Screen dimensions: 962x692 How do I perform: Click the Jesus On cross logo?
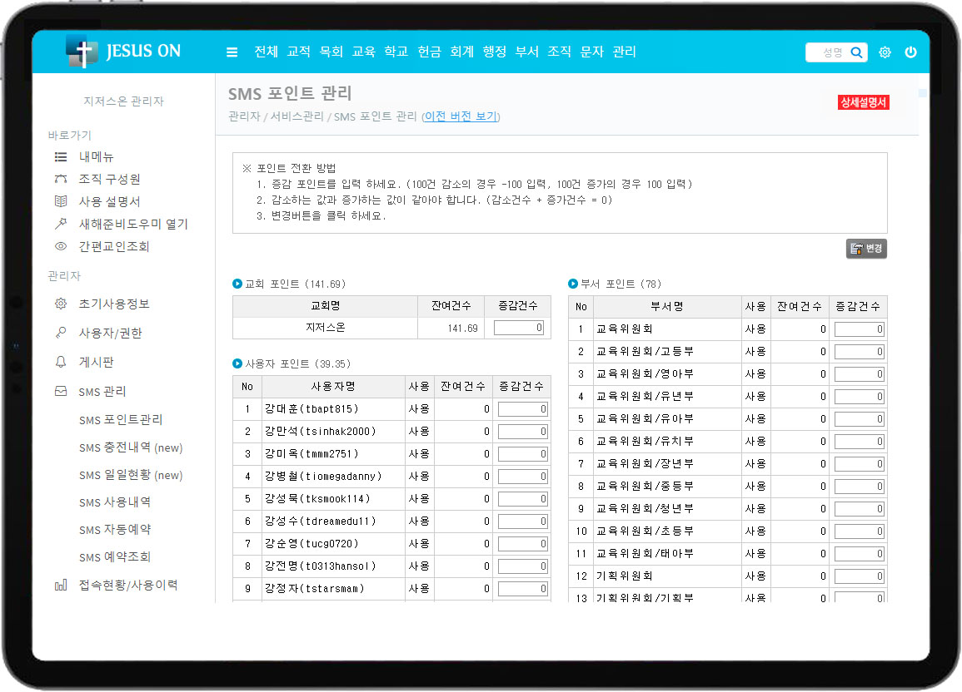click(x=82, y=52)
